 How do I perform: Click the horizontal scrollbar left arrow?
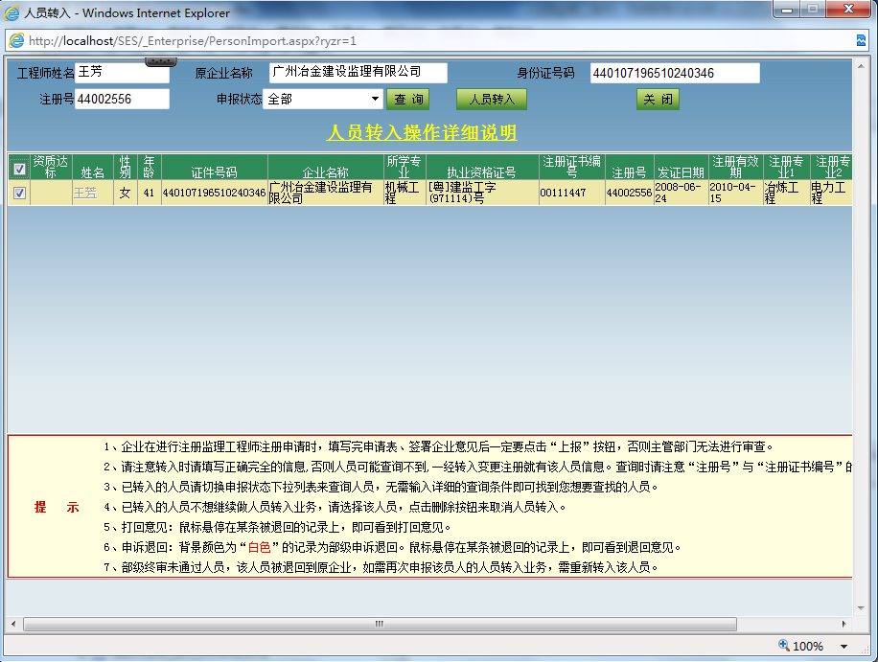point(13,624)
